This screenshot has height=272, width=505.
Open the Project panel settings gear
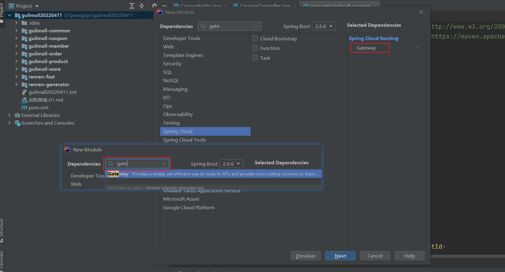pyautogui.click(x=154, y=5)
